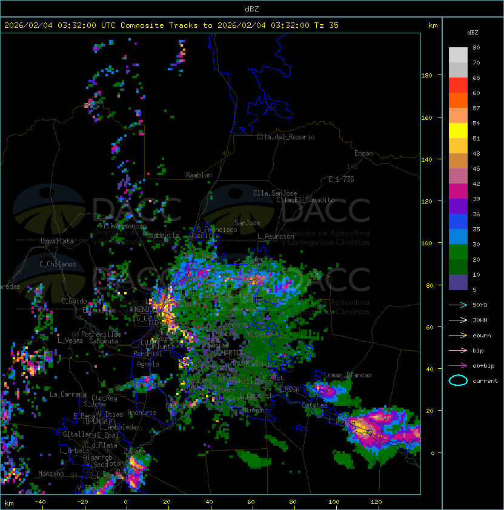Click the '50YD' legend label
The width and height of the screenshot is (504, 510).
480,305
